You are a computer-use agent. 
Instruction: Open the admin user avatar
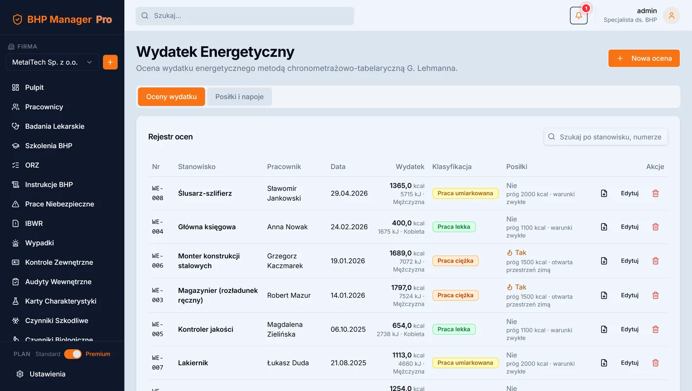click(x=672, y=16)
